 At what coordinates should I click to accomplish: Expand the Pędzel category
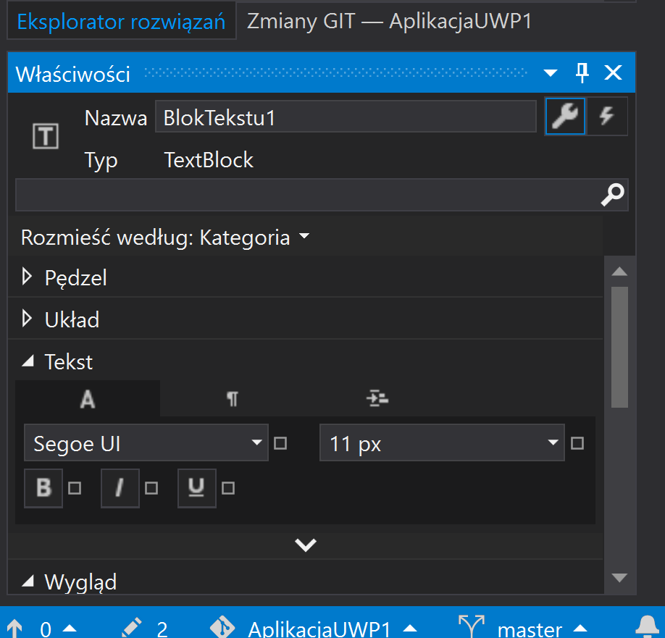pos(27,277)
